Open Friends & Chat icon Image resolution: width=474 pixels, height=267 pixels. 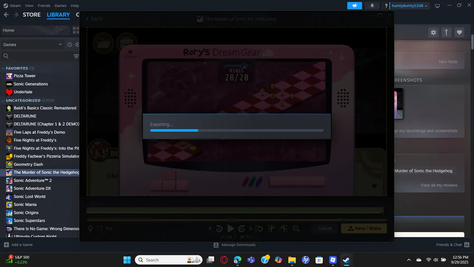pos(467,245)
